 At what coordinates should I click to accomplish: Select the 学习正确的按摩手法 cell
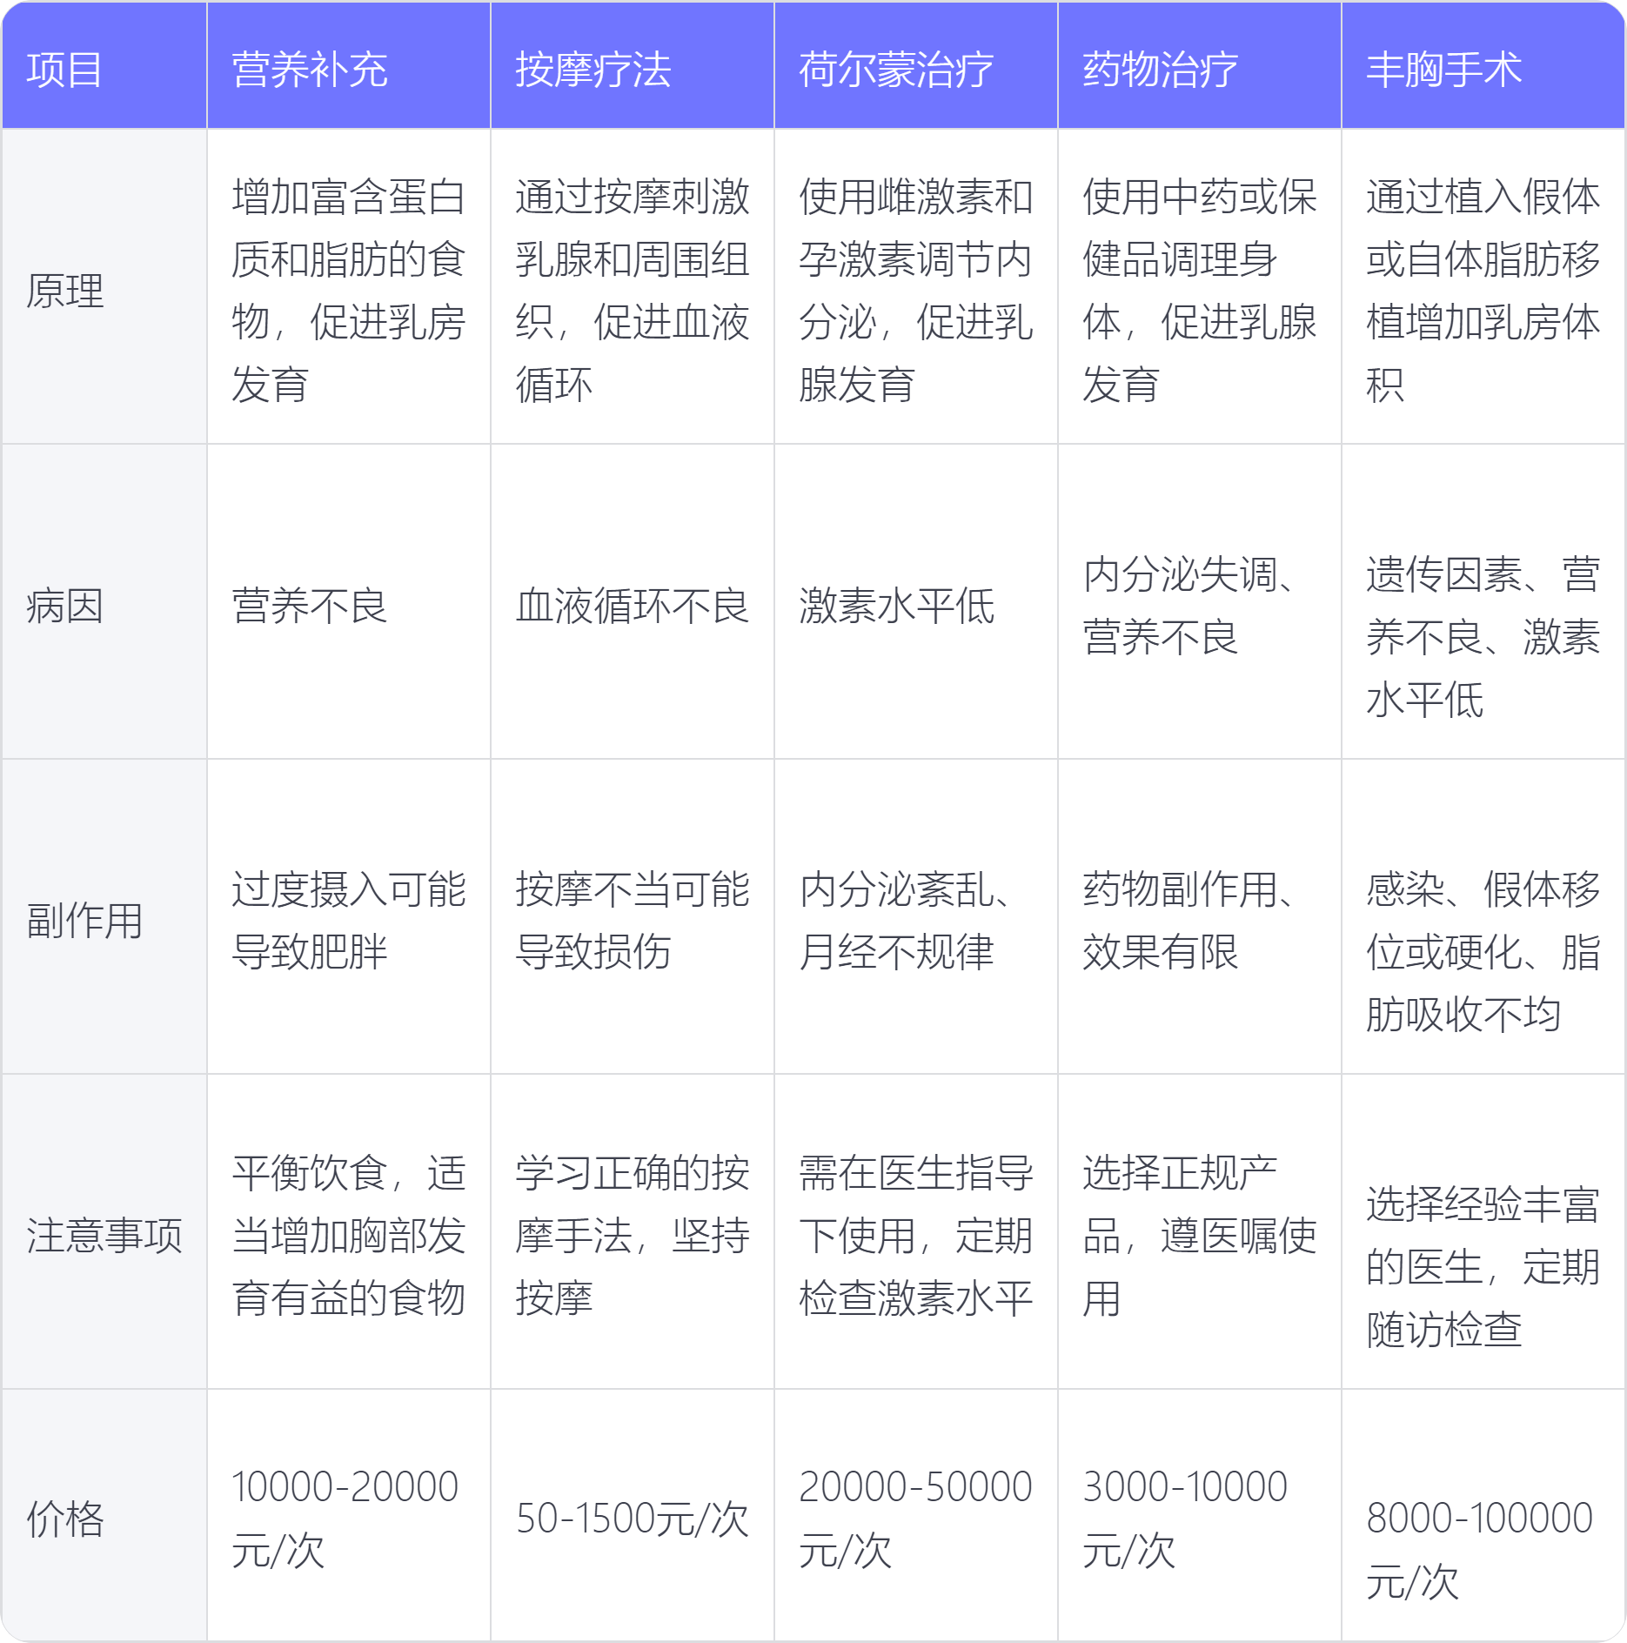632,1236
